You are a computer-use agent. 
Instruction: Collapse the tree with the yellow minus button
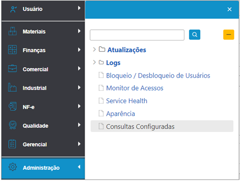tap(229, 34)
